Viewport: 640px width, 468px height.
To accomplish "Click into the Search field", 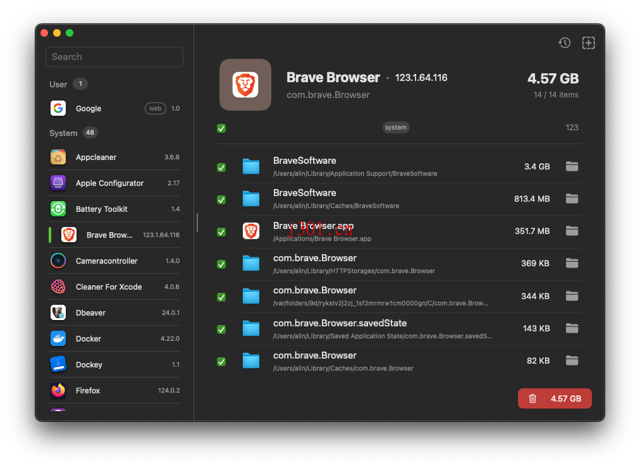I will (114, 57).
